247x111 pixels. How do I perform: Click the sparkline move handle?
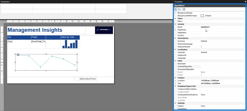tap(18, 54)
